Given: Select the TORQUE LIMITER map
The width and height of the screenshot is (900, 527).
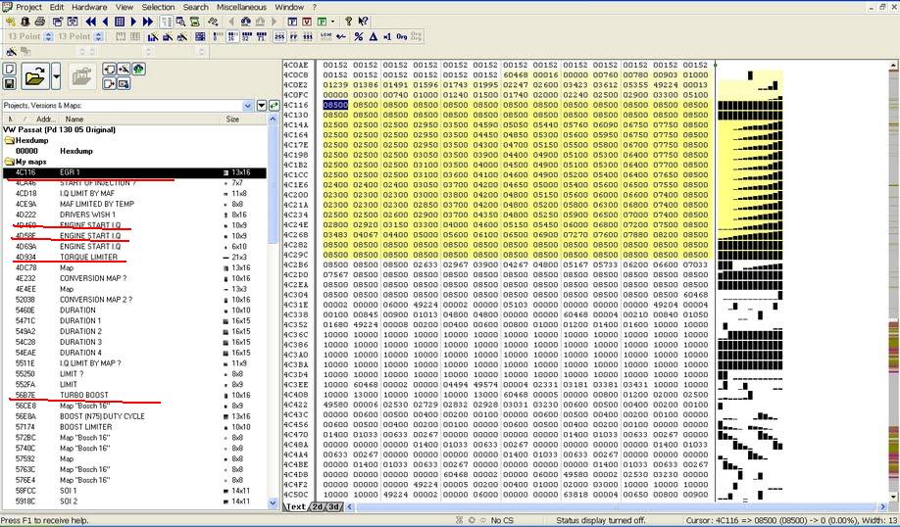Looking at the screenshot, I should (x=88, y=257).
